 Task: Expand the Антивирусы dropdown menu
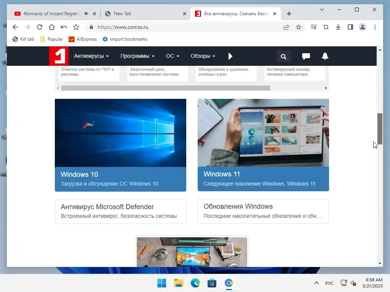[x=91, y=56]
